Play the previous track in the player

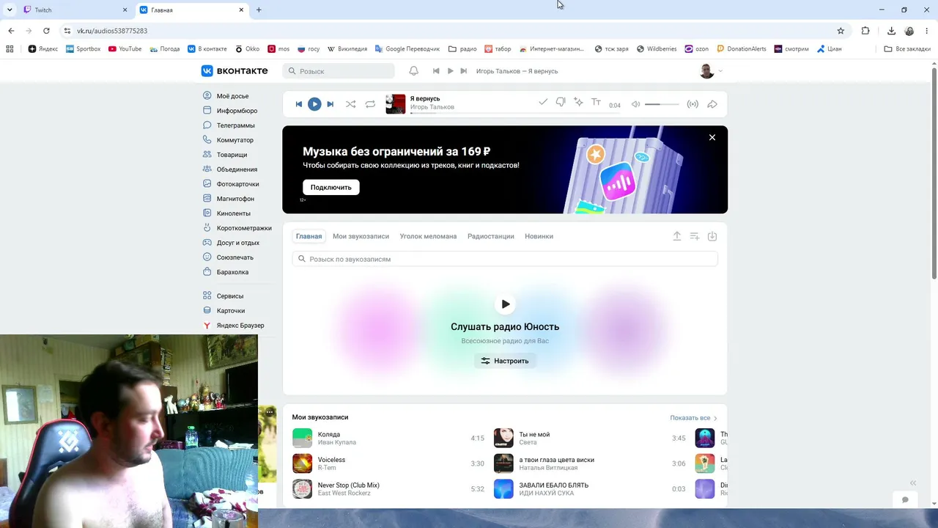coord(299,104)
